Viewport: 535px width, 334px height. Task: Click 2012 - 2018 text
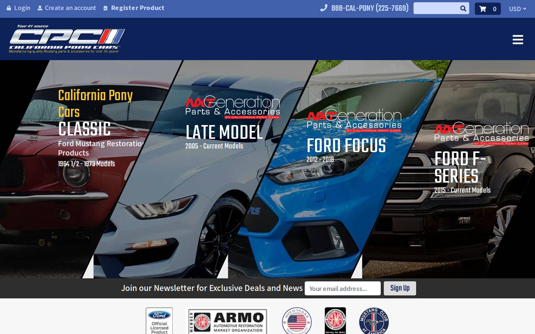coord(320,159)
